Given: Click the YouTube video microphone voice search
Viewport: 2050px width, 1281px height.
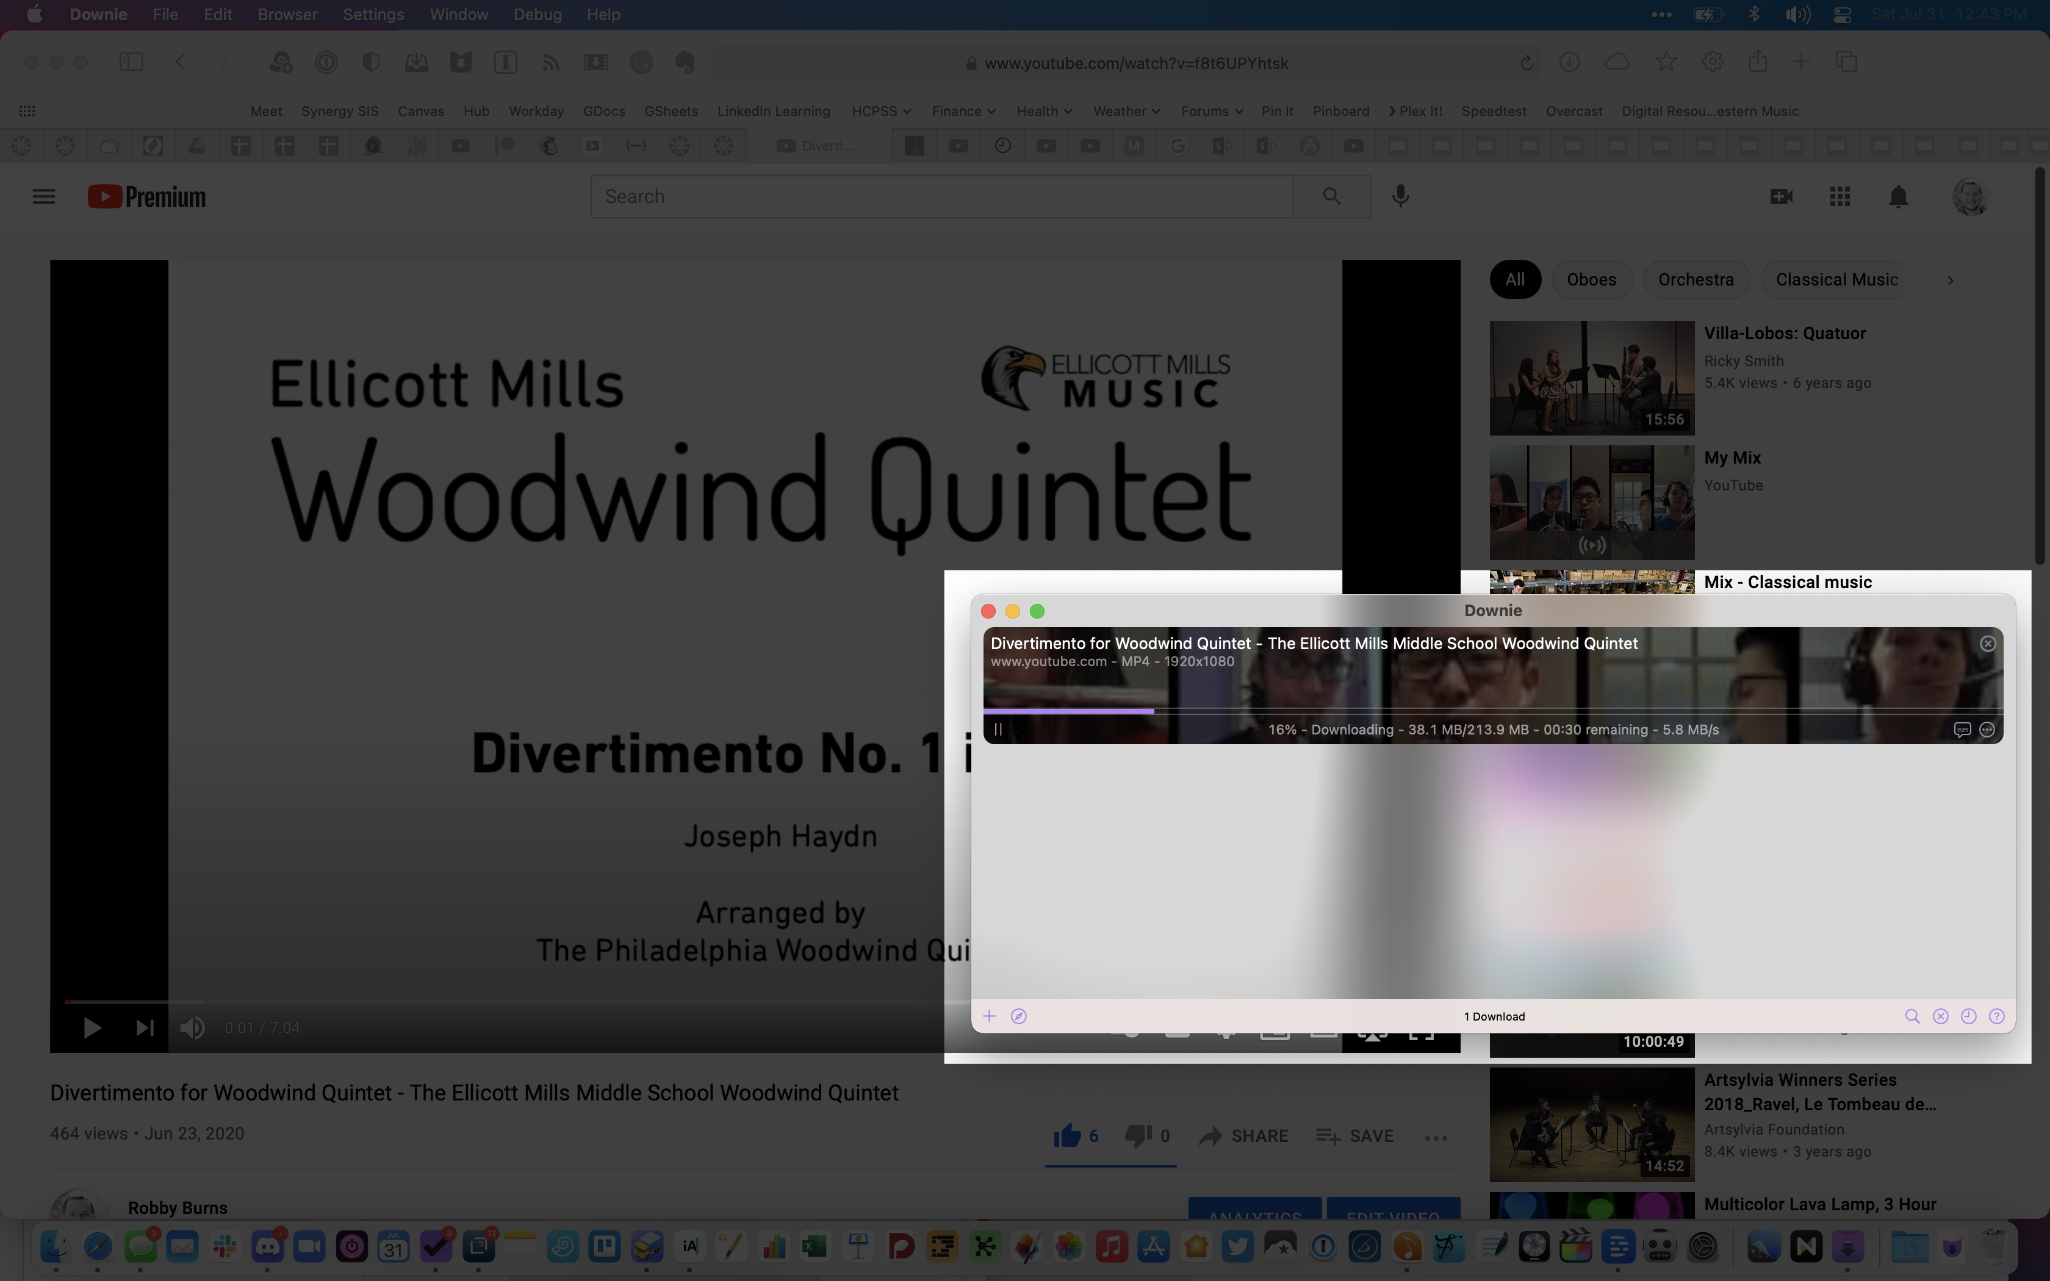Looking at the screenshot, I should [1400, 196].
